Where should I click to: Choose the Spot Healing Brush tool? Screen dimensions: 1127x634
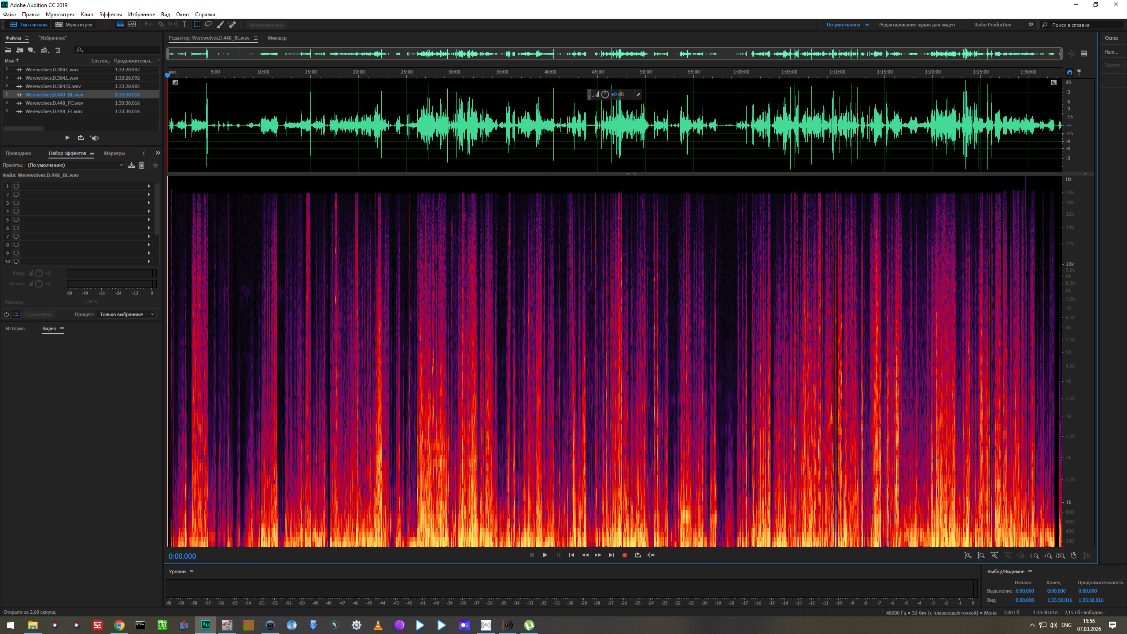[x=232, y=25]
